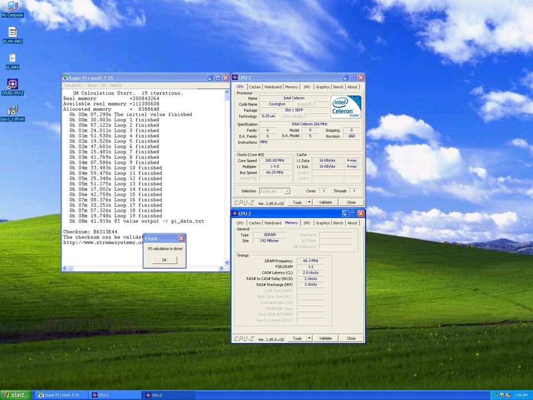
Task: Click the Super PI window title bar icon
Action: tap(66, 78)
